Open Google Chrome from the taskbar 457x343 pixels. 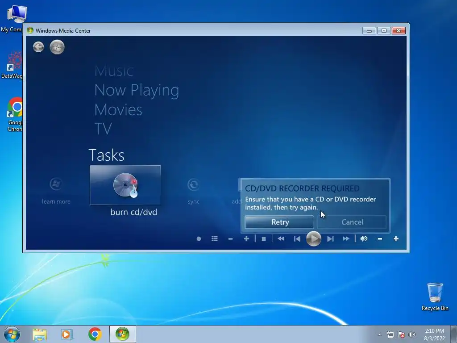pos(95,334)
